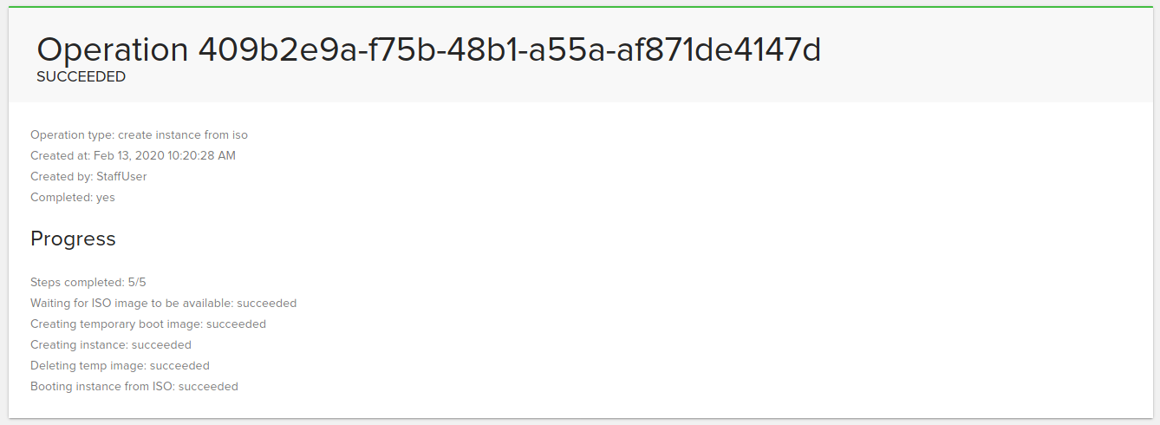1160x425 pixels.
Task: Select the Operation ID heading text
Action: click(428, 49)
